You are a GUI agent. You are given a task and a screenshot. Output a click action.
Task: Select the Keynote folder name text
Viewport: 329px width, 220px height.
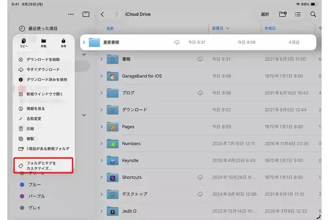click(x=130, y=160)
